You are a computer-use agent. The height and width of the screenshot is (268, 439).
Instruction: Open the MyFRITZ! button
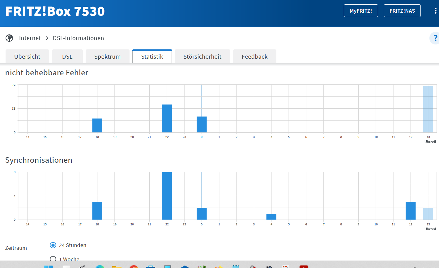point(361,11)
